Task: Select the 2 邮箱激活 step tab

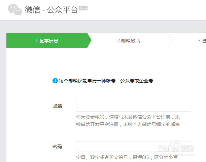Action: [129, 41]
